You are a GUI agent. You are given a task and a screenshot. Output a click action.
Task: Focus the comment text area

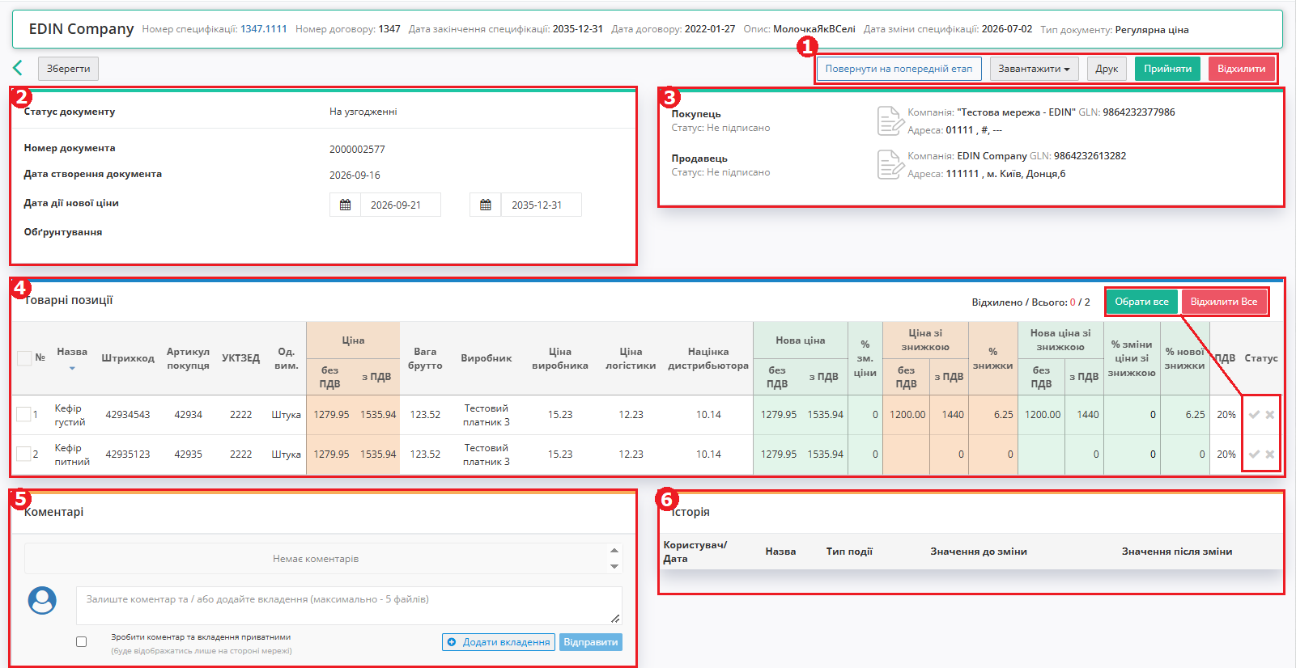349,606
